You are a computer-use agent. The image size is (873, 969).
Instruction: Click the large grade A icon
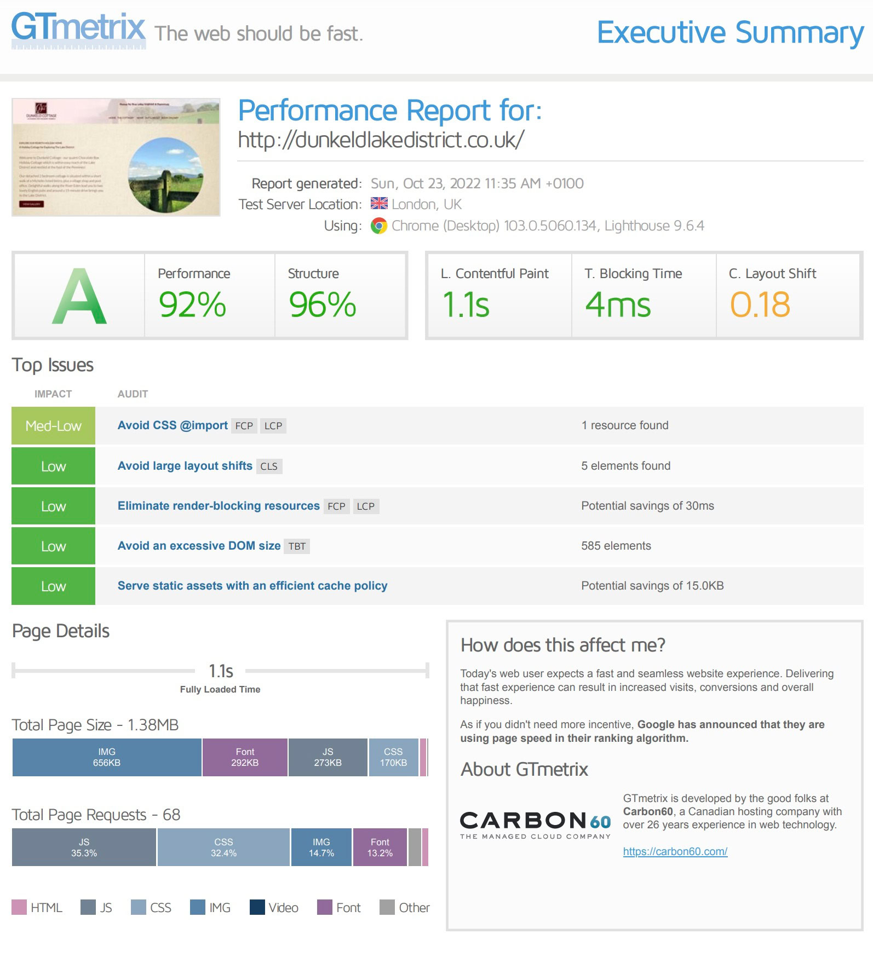[79, 296]
